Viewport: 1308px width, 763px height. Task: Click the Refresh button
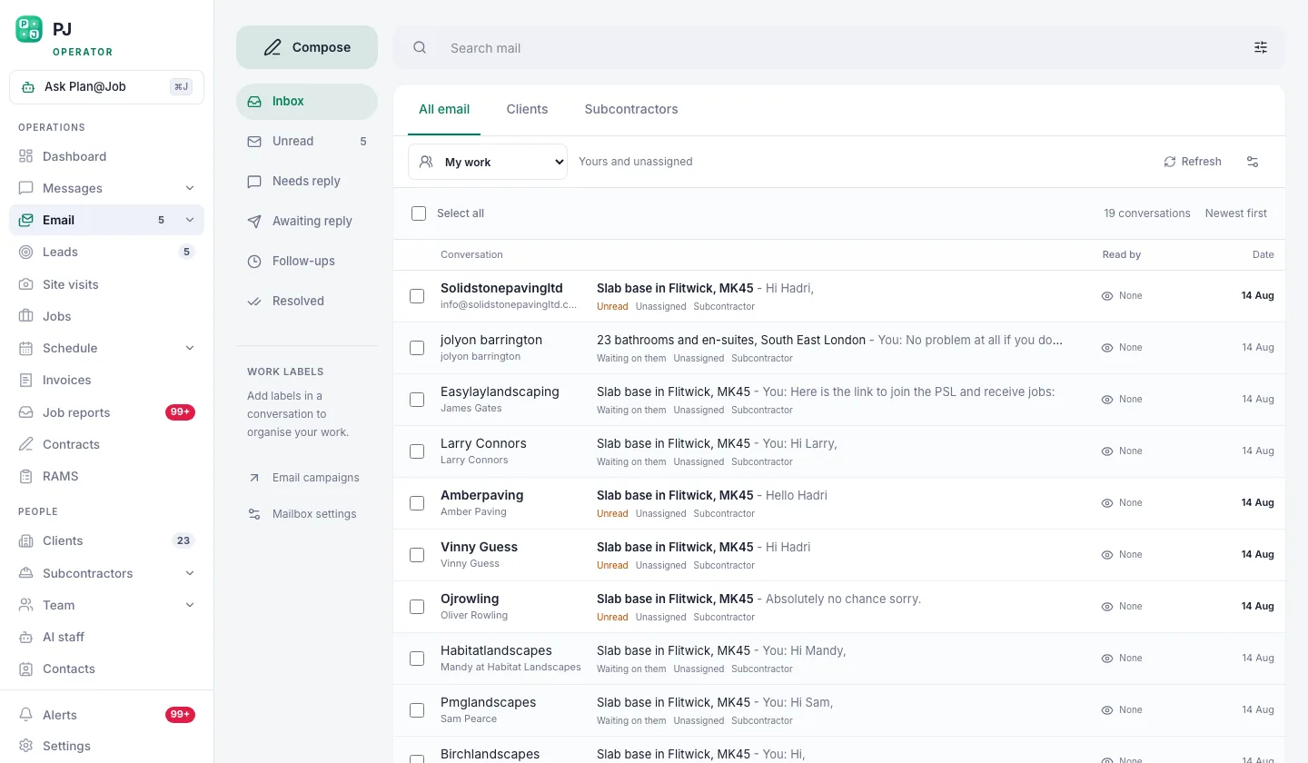coord(1193,162)
